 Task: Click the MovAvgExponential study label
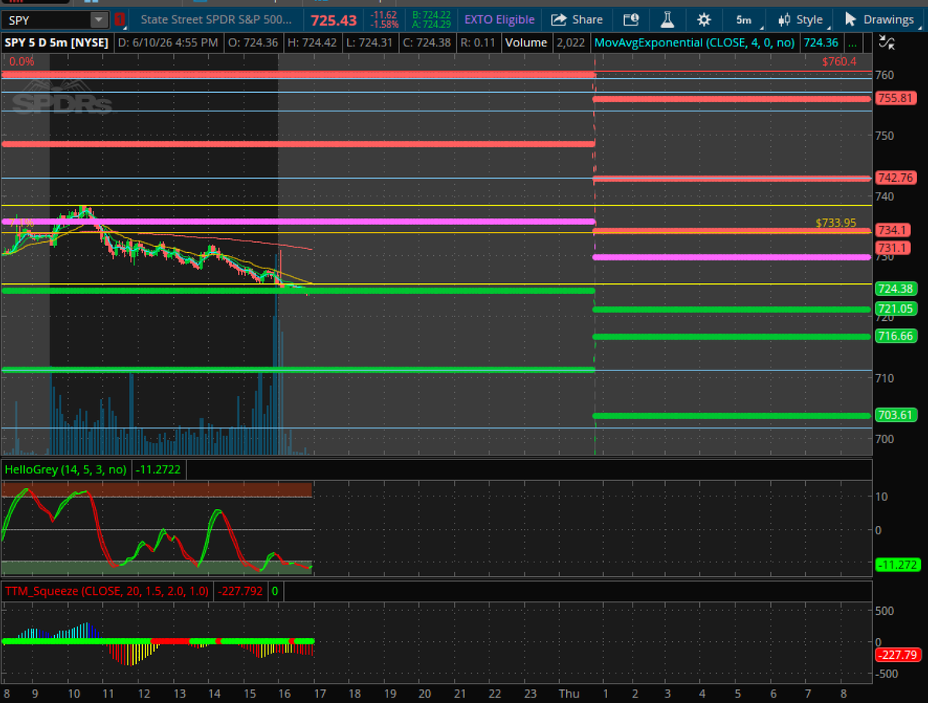[x=694, y=43]
